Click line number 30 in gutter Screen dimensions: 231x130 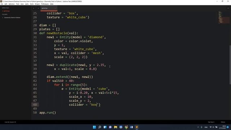pos(35,33)
